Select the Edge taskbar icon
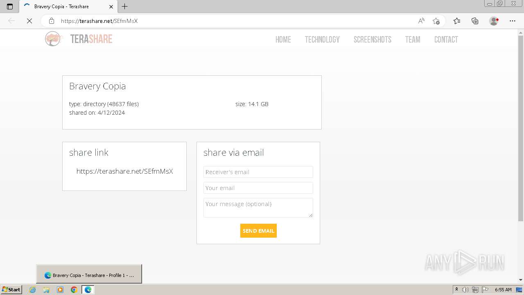Image resolution: width=524 pixels, height=295 pixels. click(88, 290)
